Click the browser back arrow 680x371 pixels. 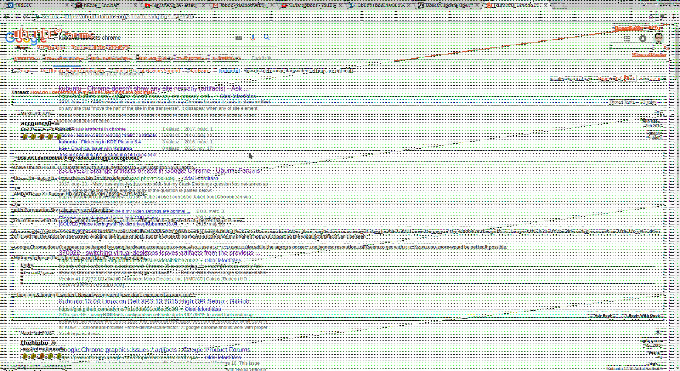[x=6, y=17]
